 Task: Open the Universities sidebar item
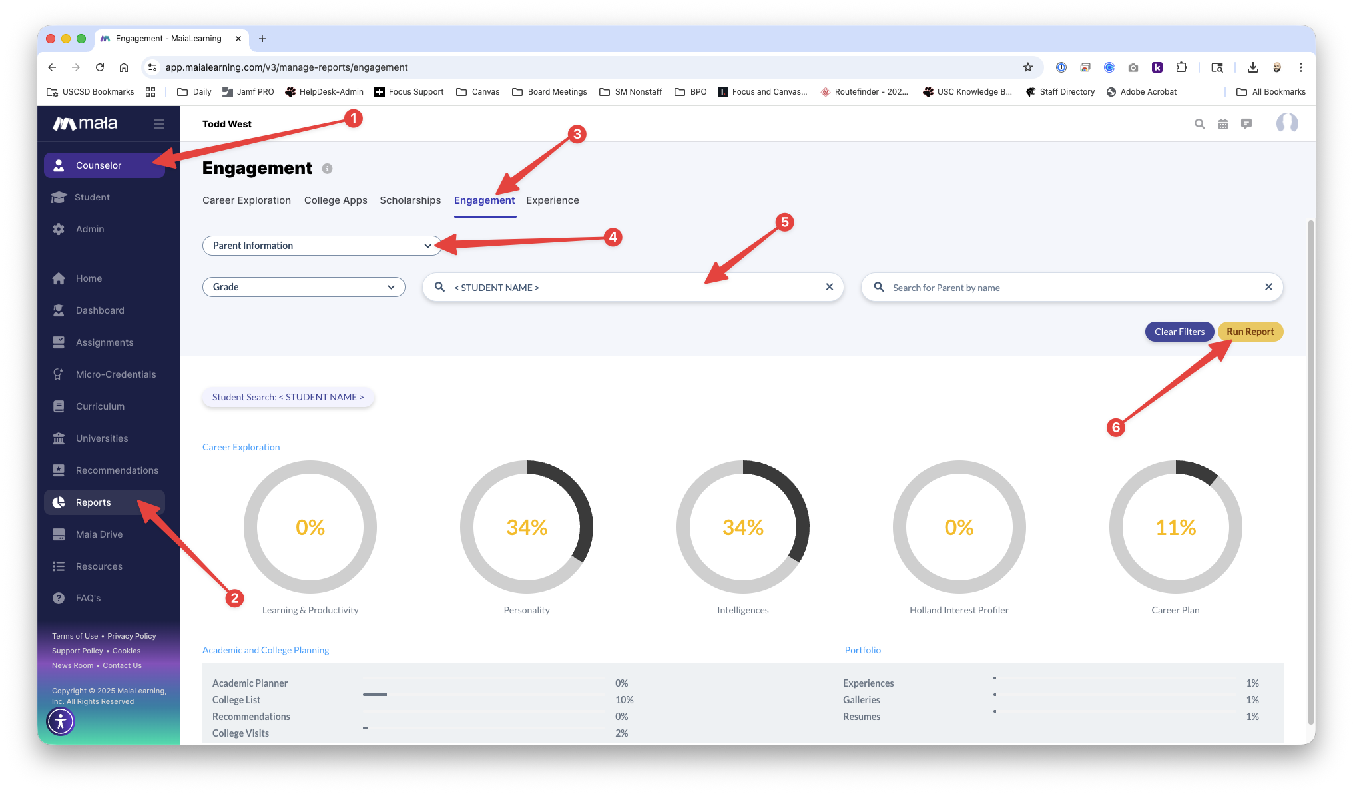(x=101, y=438)
